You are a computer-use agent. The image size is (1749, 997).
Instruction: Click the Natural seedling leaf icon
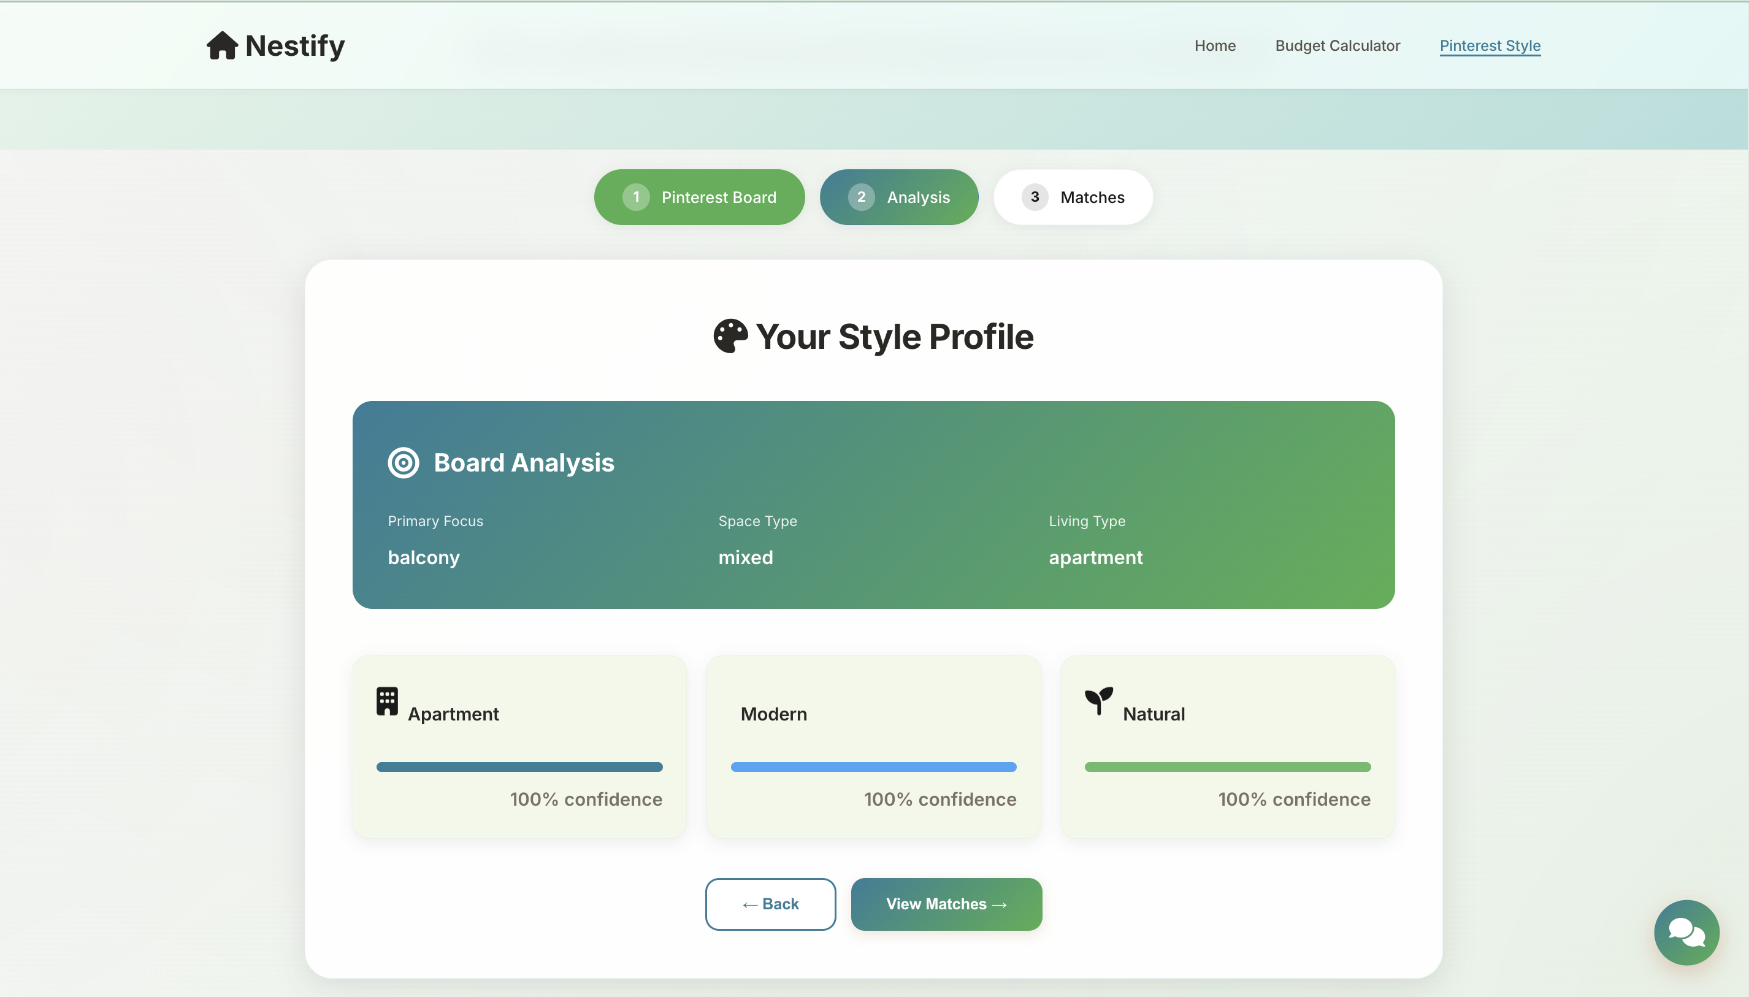[1098, 700]
